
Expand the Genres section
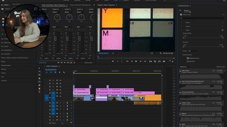181,26
